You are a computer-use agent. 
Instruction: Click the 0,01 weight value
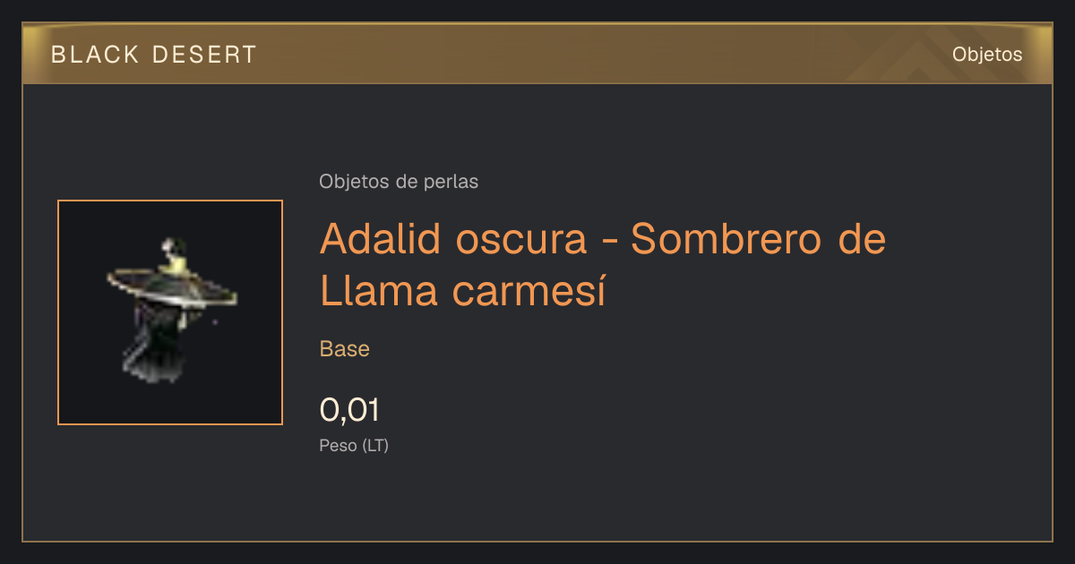(349, 410)
